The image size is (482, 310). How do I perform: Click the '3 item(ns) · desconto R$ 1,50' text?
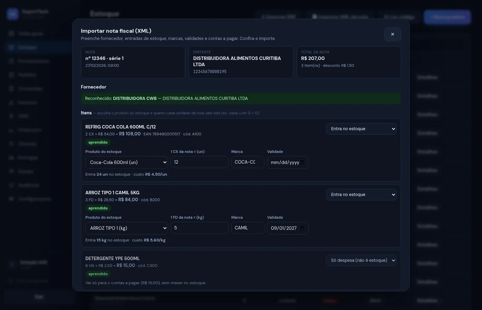327,65
